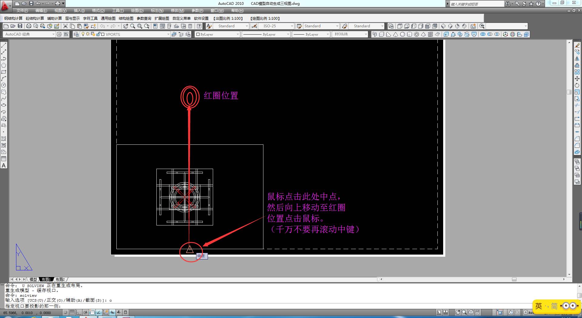Screen dimensions: 582x318
Task: Toggle Dynamic Input in status bar
Action: (x=112, y=312)
